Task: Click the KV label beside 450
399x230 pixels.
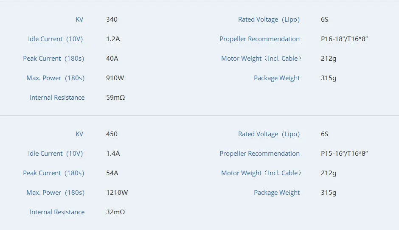Action: 79,134
